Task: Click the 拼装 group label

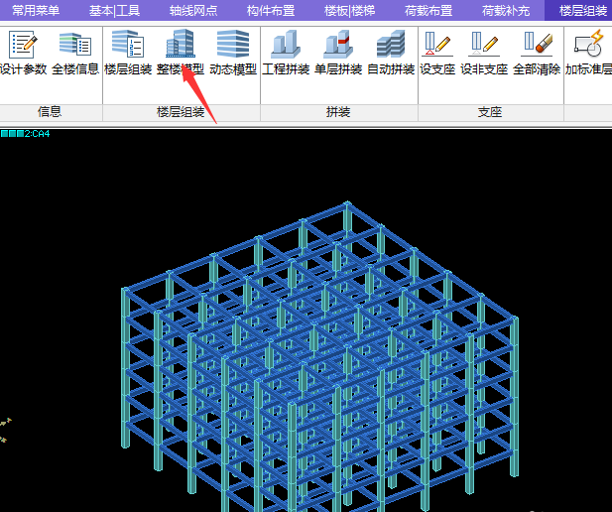Action: pyautogui.click(x=338, y=112)
